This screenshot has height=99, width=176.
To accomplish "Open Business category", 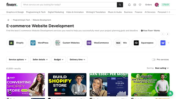I will 128,12.
